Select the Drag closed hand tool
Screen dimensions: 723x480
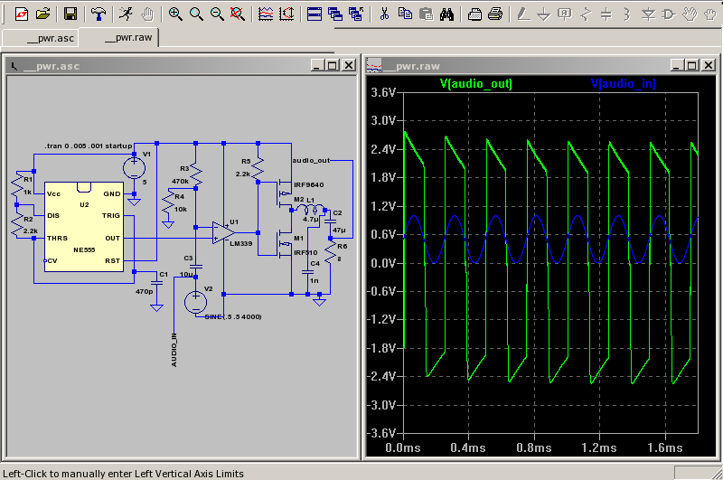pyautogui.click(x=710, y=14)
